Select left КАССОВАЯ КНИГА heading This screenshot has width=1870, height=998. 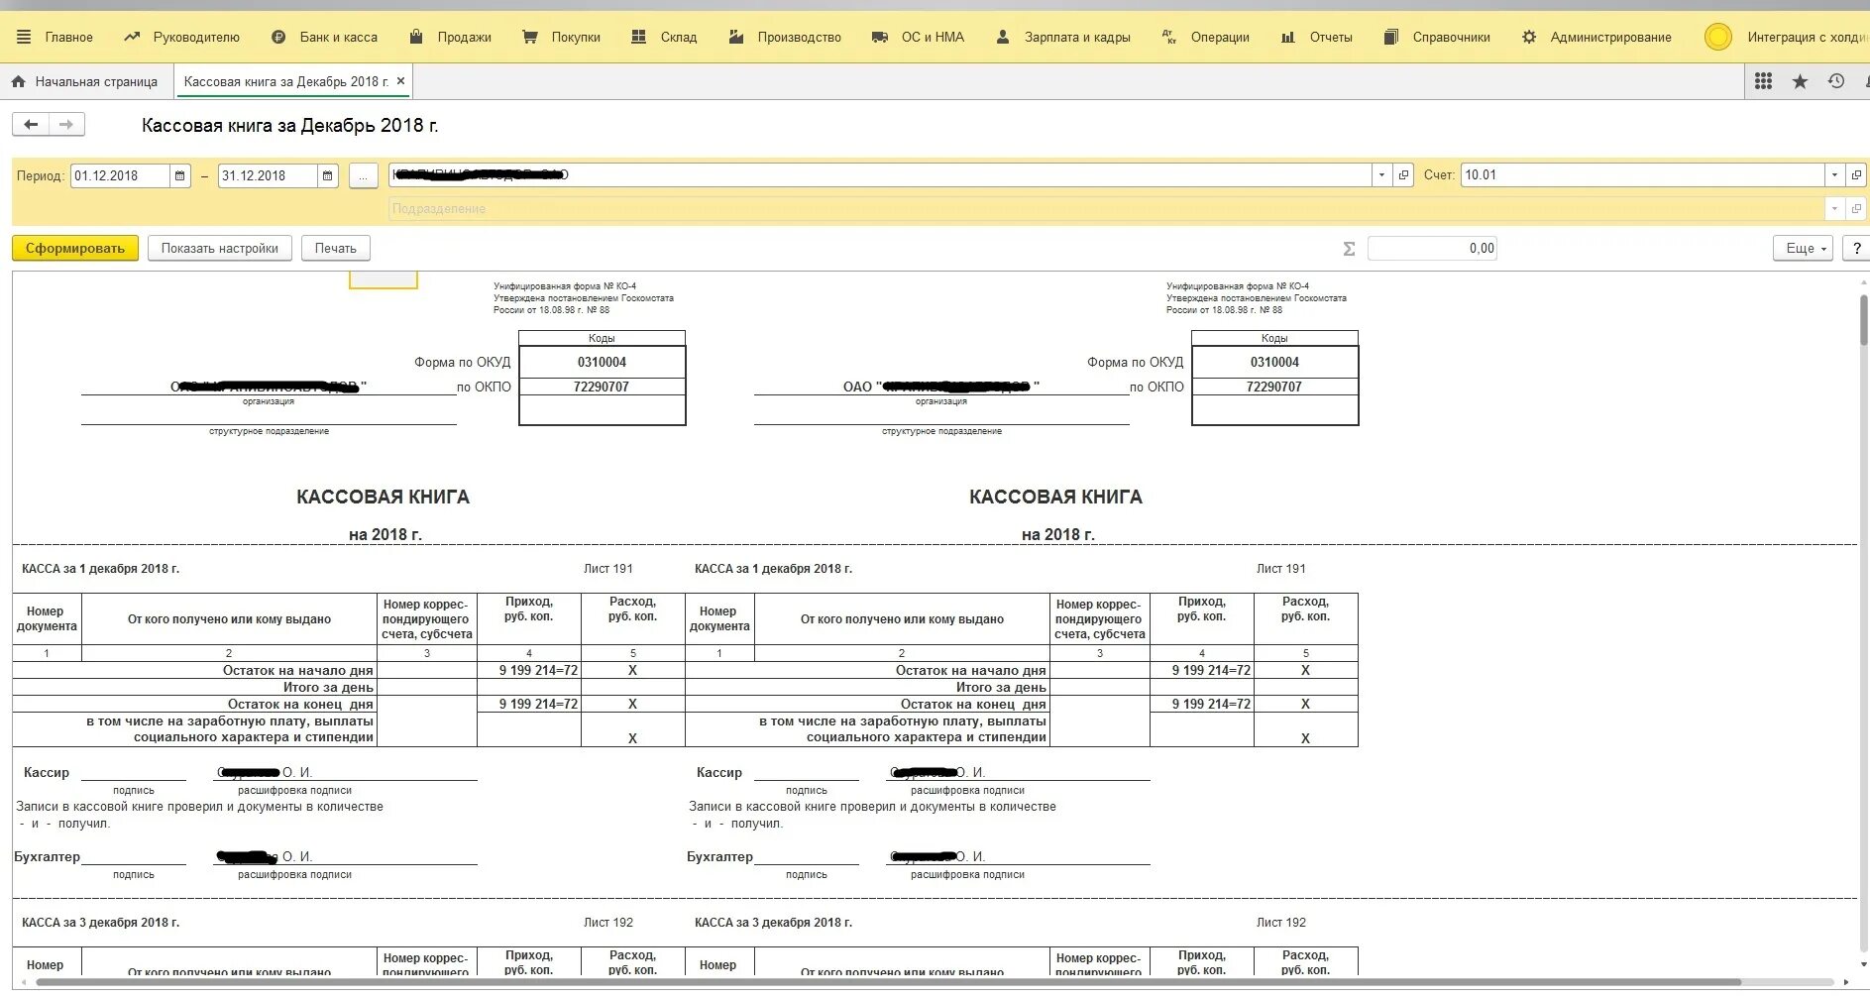(384, 497)
